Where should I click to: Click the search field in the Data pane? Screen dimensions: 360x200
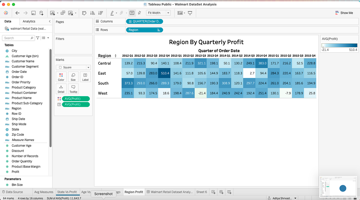tap(17, 38)
